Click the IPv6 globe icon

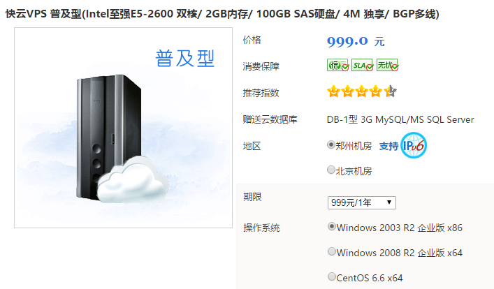(x=414, y=145)
